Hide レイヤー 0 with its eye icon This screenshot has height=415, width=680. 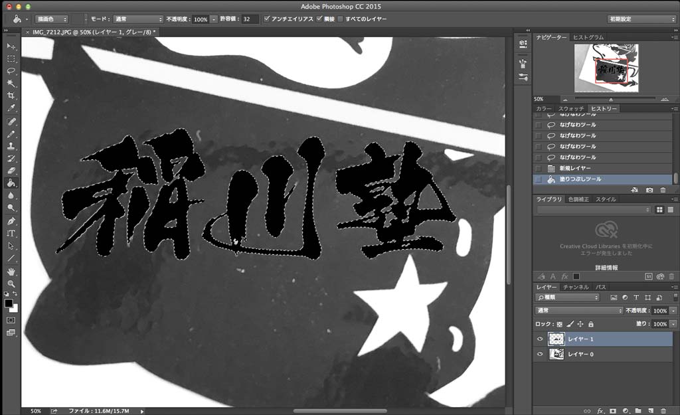point(540,354)
